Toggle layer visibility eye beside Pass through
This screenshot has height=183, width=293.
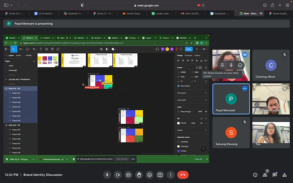(x=206, y=112)
